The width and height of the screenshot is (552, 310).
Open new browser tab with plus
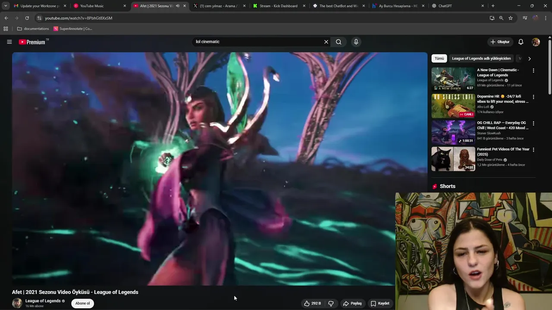[493, 6]
